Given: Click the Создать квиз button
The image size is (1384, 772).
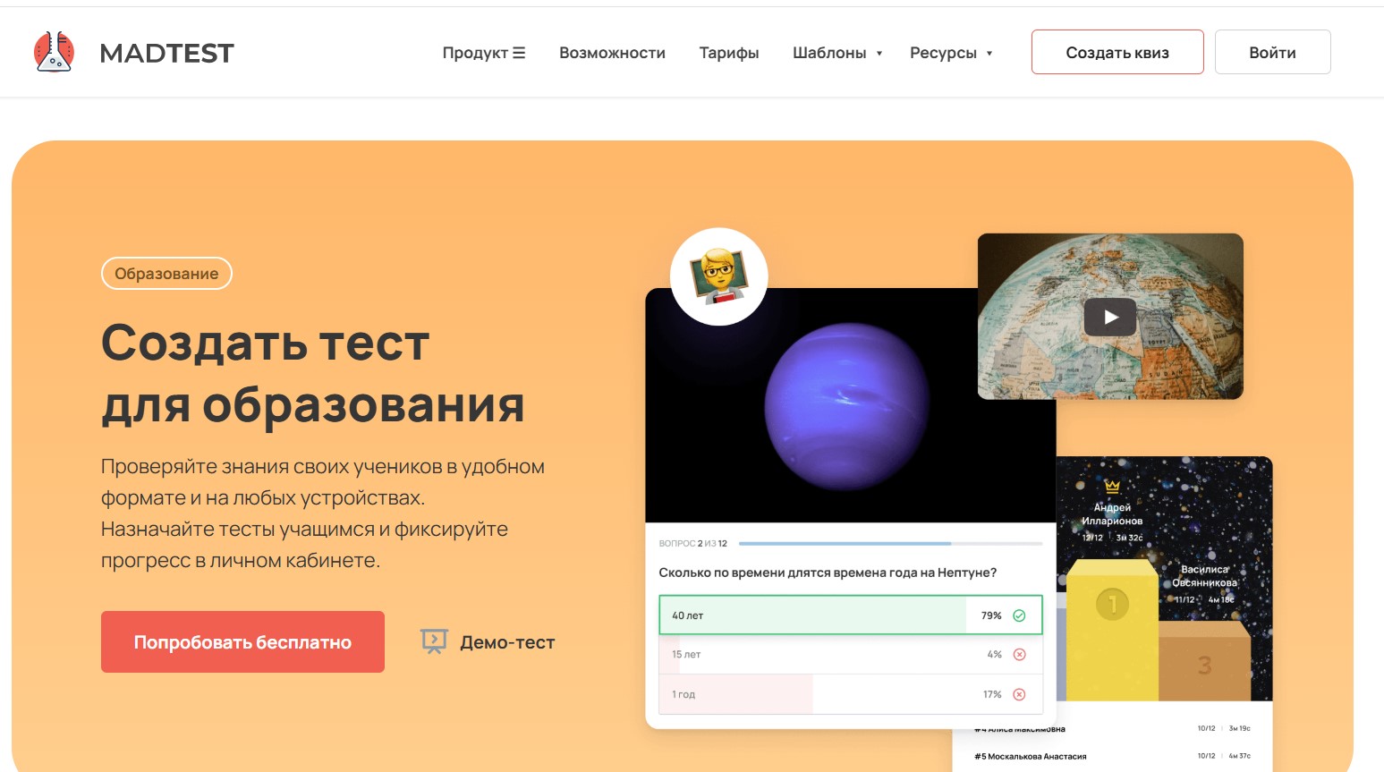Looking at the screenshot, I should click(x=1117, y=52).
